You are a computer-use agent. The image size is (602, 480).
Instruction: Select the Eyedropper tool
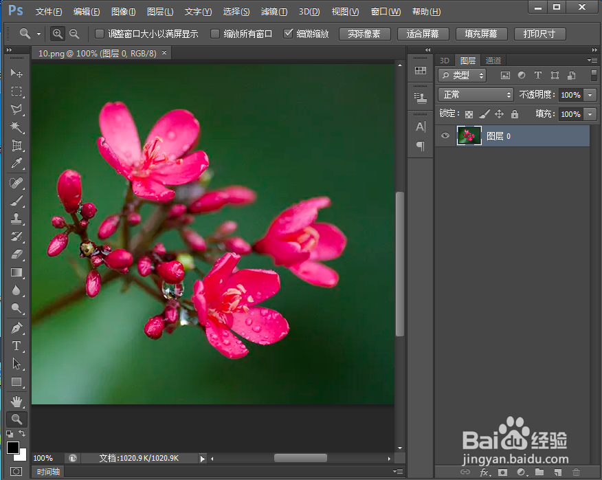point(16,164)
